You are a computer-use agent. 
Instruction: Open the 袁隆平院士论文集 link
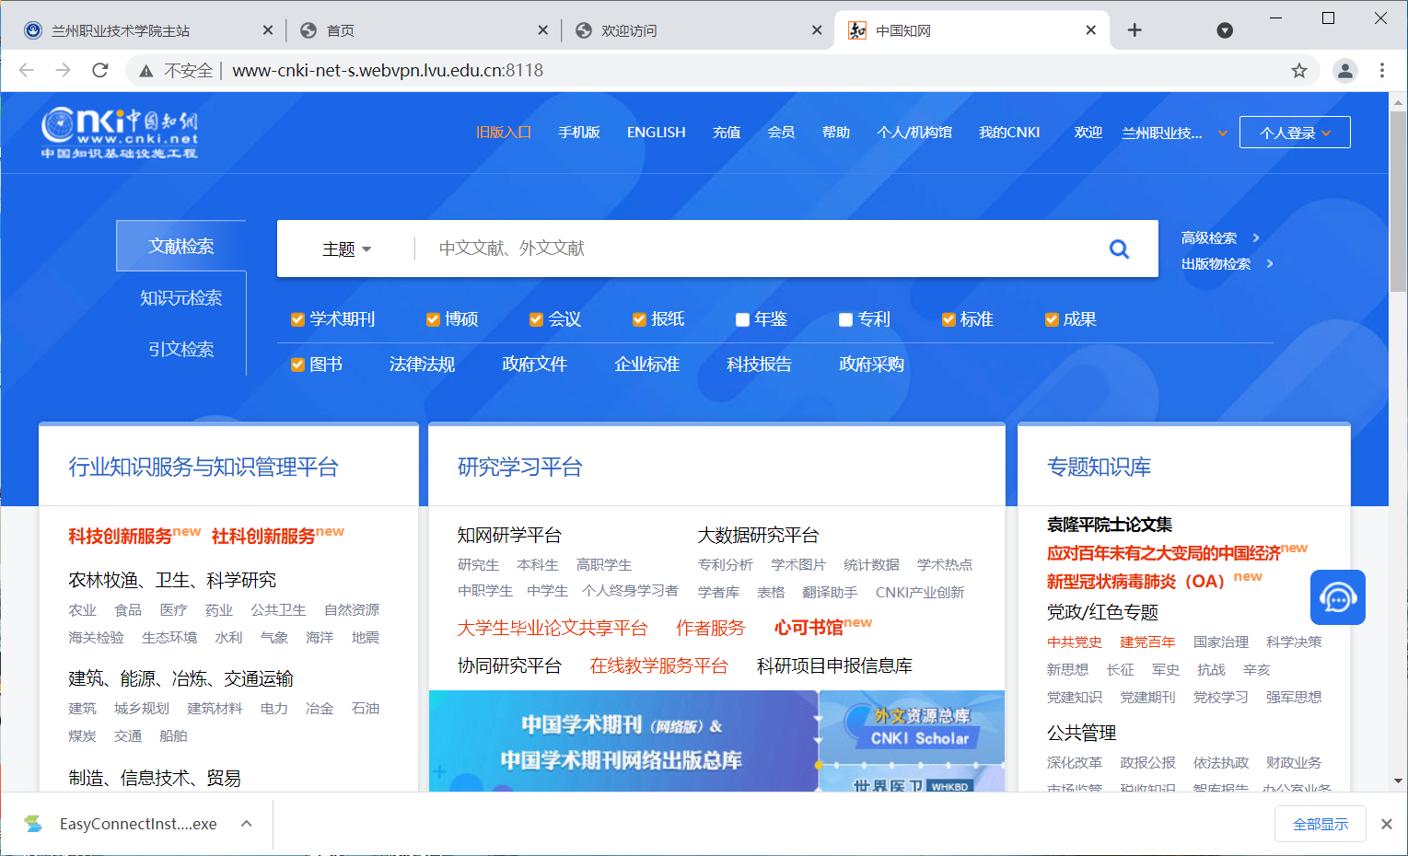pyautogui.click(x=1110, y=525)
